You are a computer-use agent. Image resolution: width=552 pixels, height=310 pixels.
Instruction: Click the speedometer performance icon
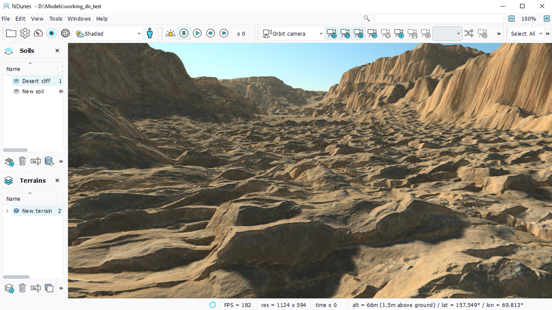(38, 34)
